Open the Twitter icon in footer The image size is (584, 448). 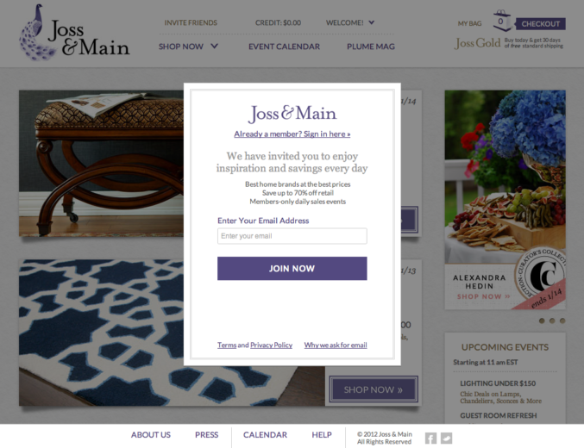tap(446, 438)
